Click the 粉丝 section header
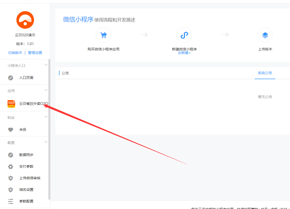The height and width of the screenshot is (209, 290). (x=11, y=117)
